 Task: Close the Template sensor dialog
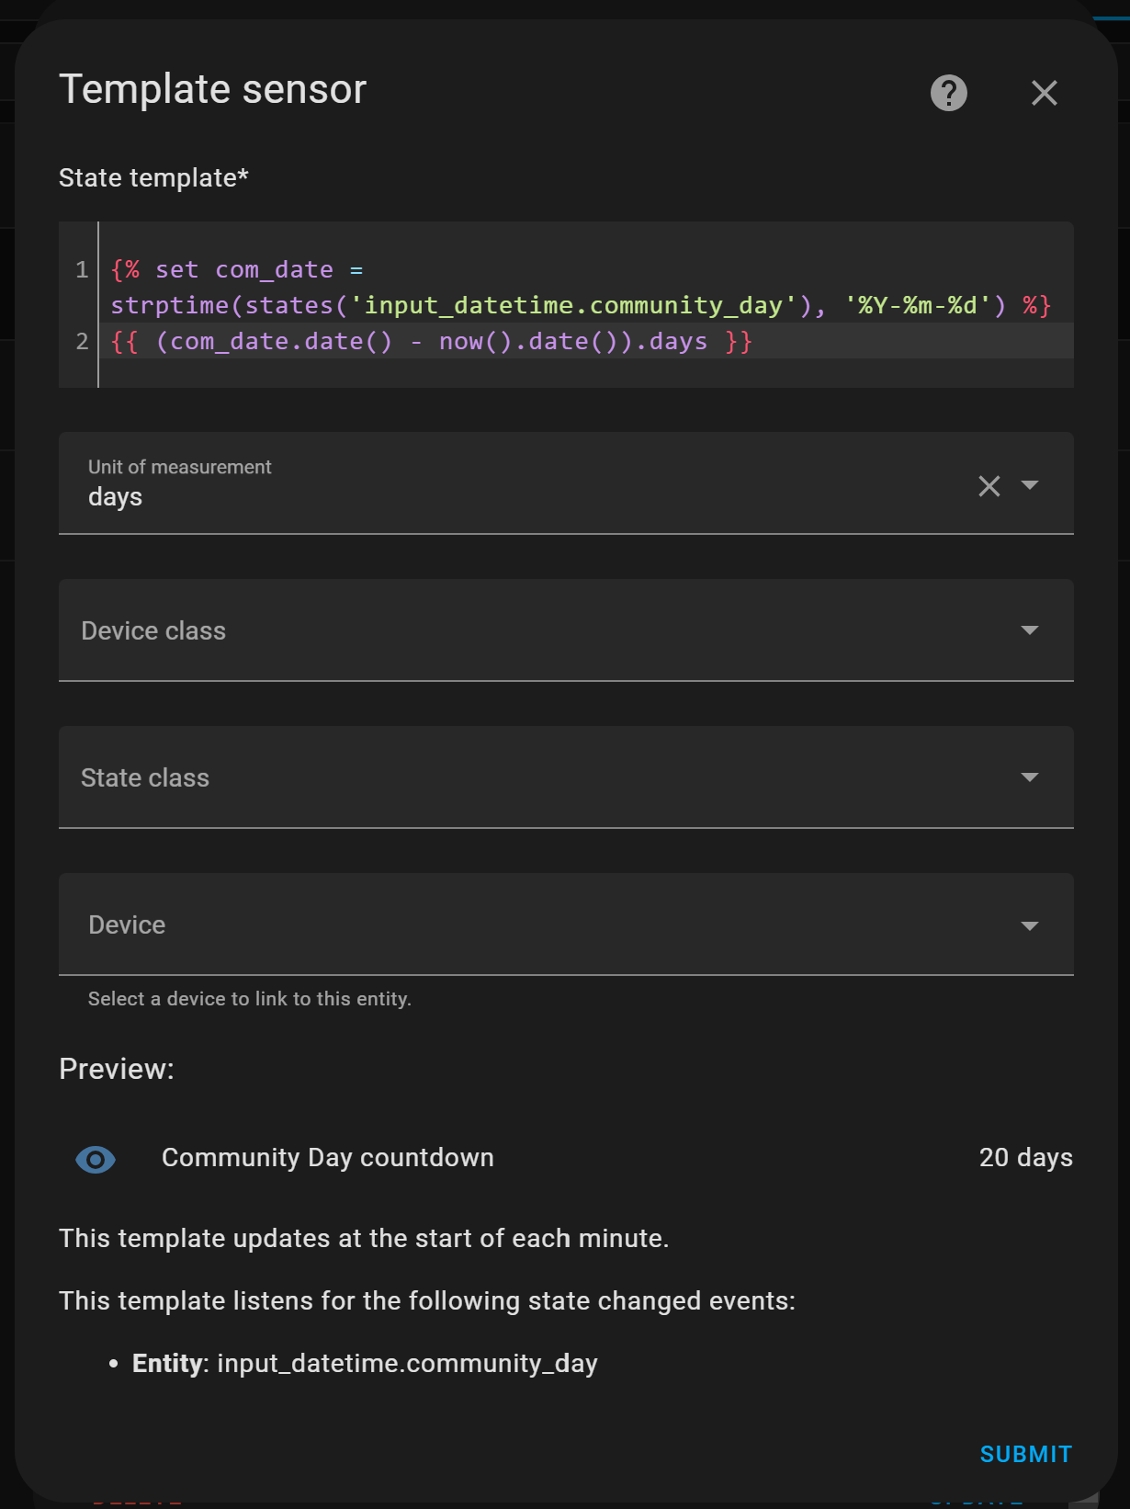pyautogui.click(x=1045, y=93)
